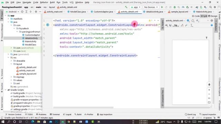Image resolution: width=221 pixels, height=124 pixels.
Task: Zoom out on the design preview
Action: click(209, 94)
